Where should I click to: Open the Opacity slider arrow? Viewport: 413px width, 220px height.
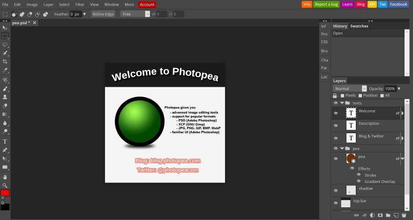(x=399, y=89)
